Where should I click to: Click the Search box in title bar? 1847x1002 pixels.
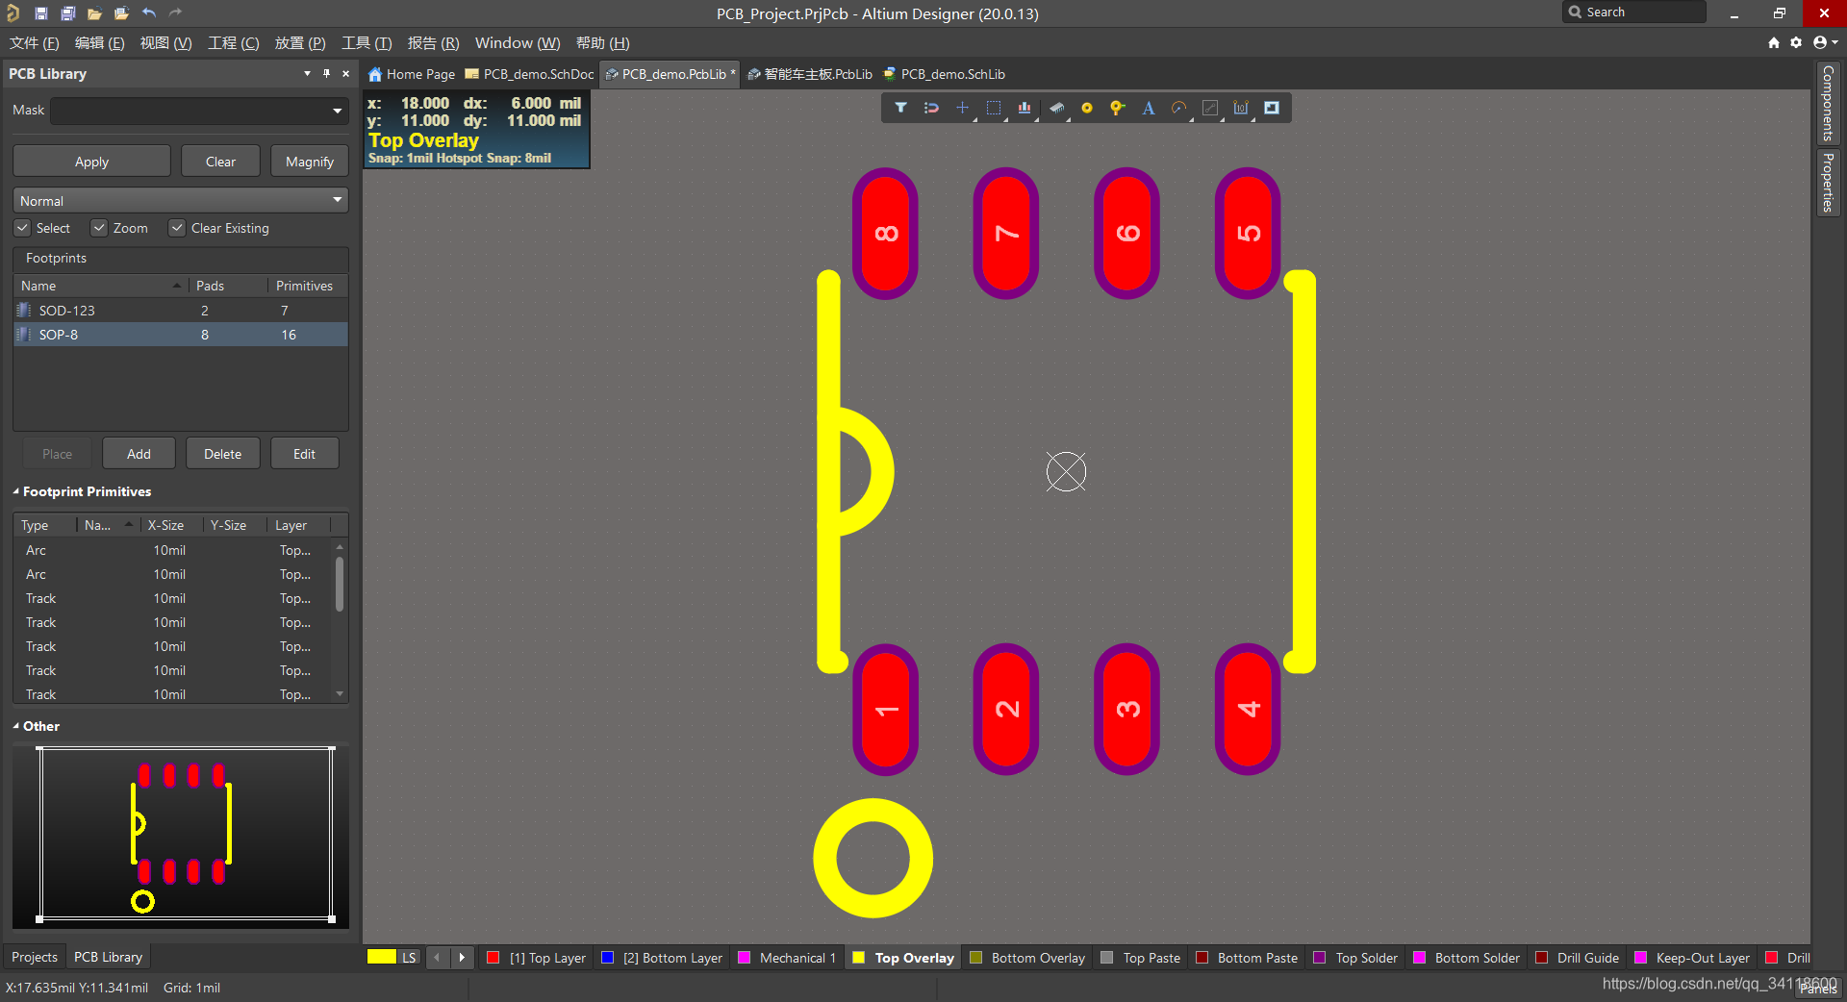[x=1634, y=13]
